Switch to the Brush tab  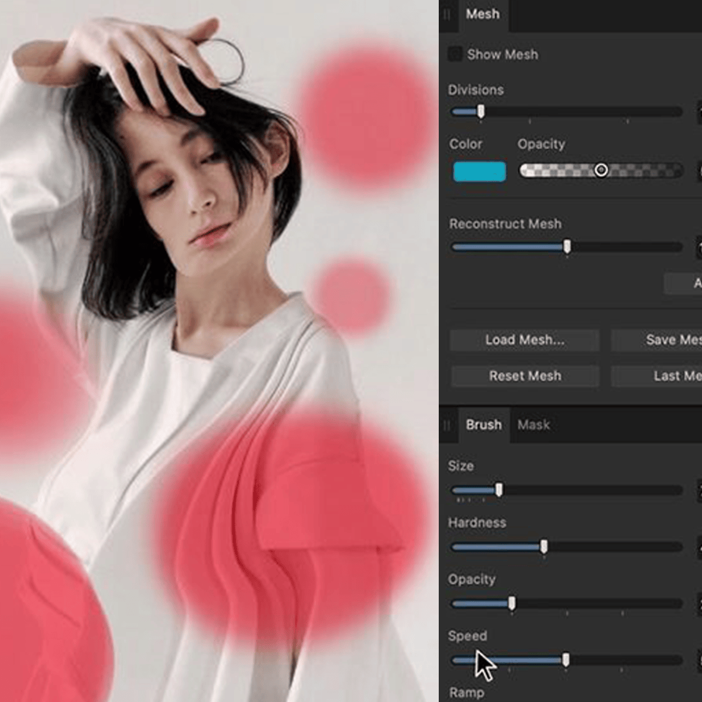[484, 425]
